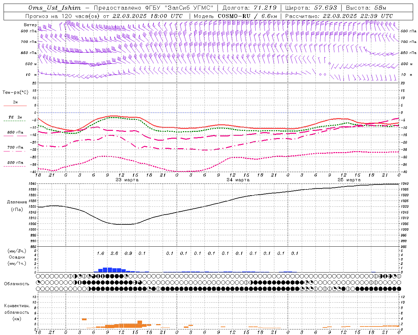Screen dimensions: 418x335
Task: Click the latitude value 57.693
Action: tap(325, 8)
